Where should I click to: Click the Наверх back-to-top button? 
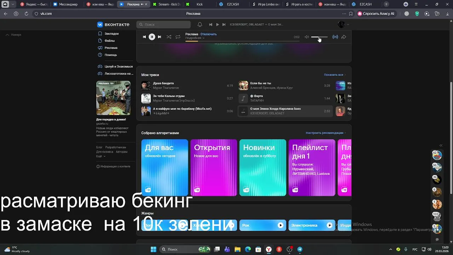point(13,35)
